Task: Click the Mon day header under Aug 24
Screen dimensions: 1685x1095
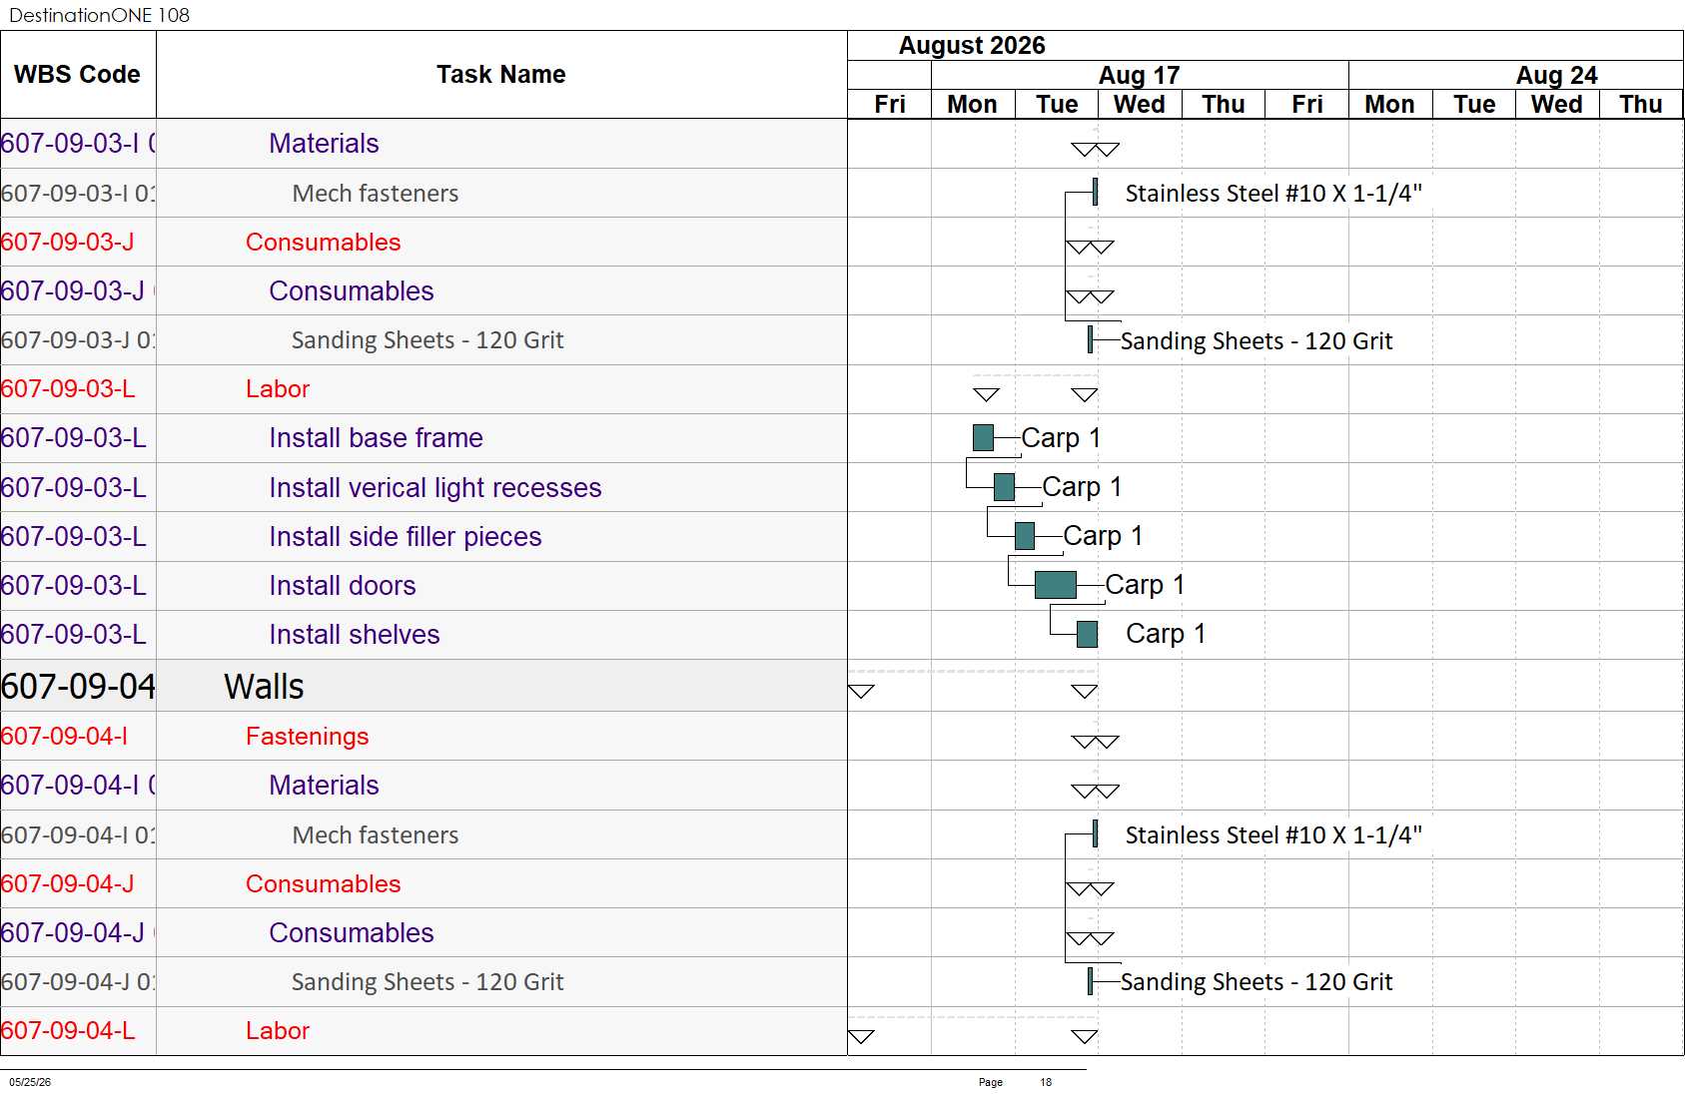Action: click(1389, 105)
